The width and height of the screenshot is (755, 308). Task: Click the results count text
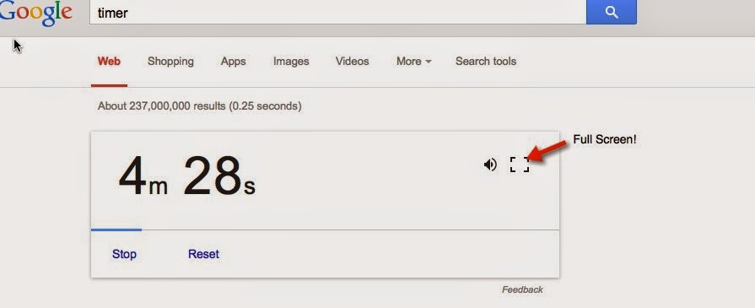[199, 105]
